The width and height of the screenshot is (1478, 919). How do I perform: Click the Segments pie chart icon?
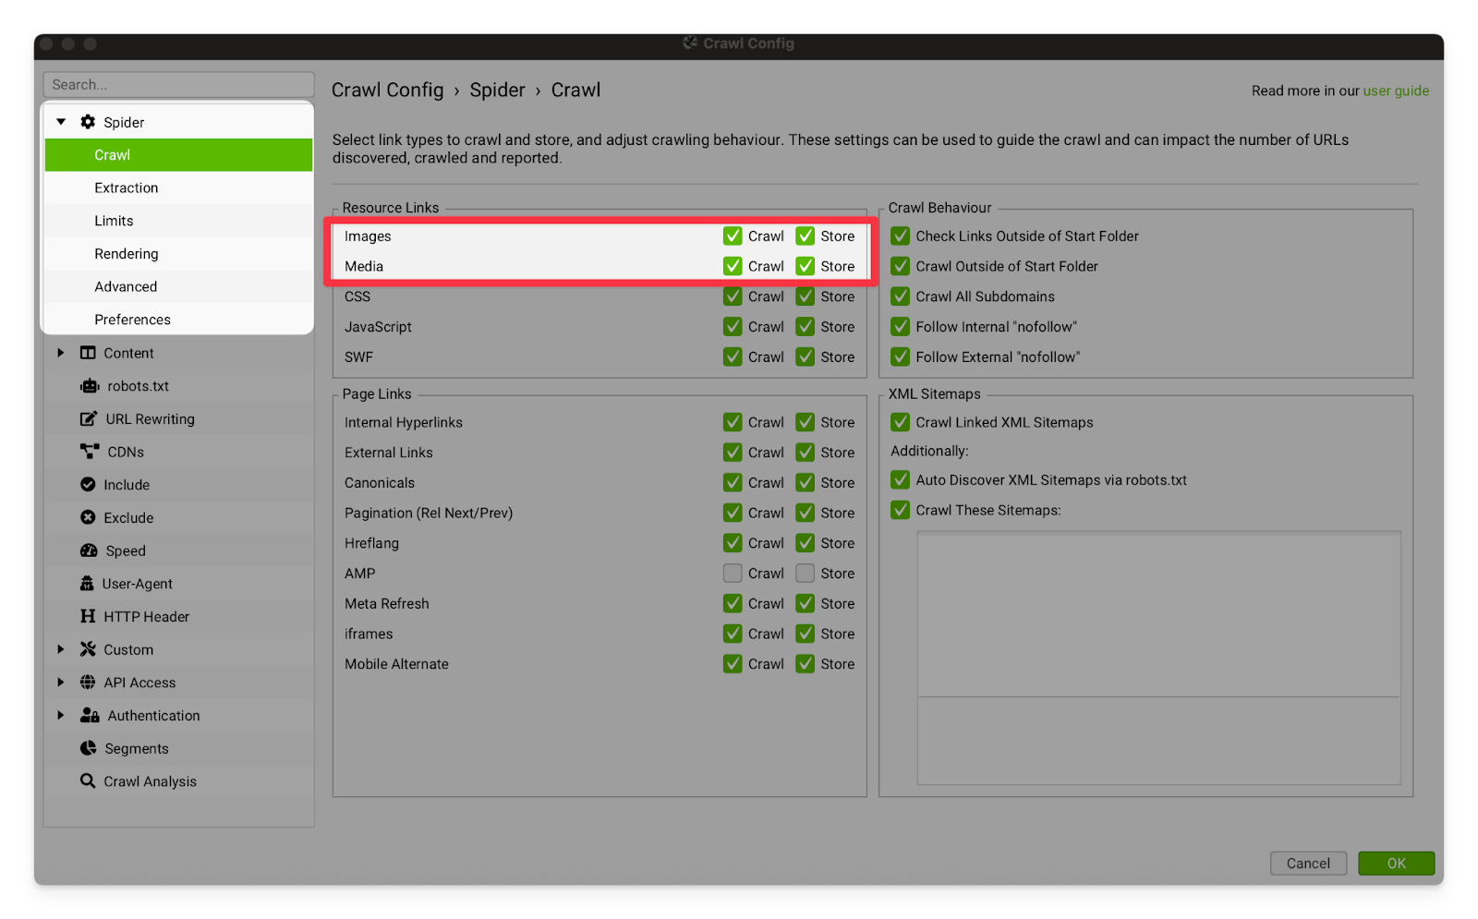point(89,748)
